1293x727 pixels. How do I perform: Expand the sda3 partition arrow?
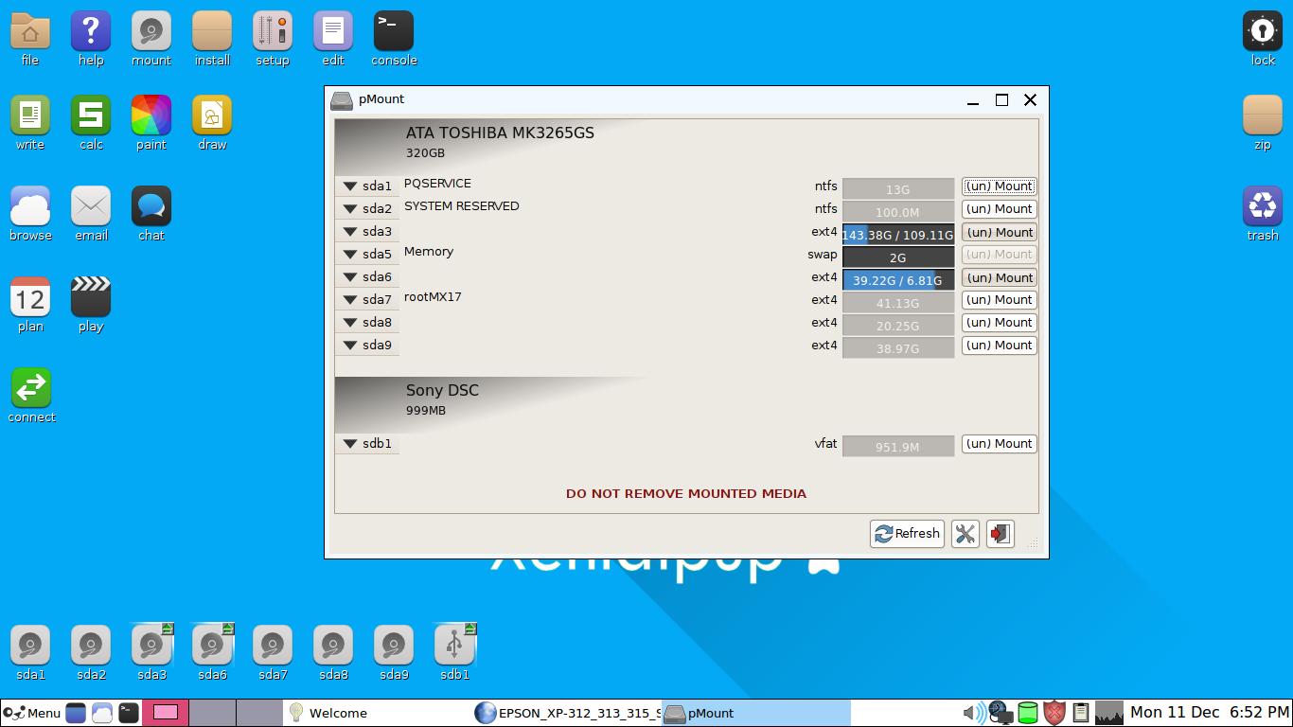pyautogui.click(x=349, y=232)
